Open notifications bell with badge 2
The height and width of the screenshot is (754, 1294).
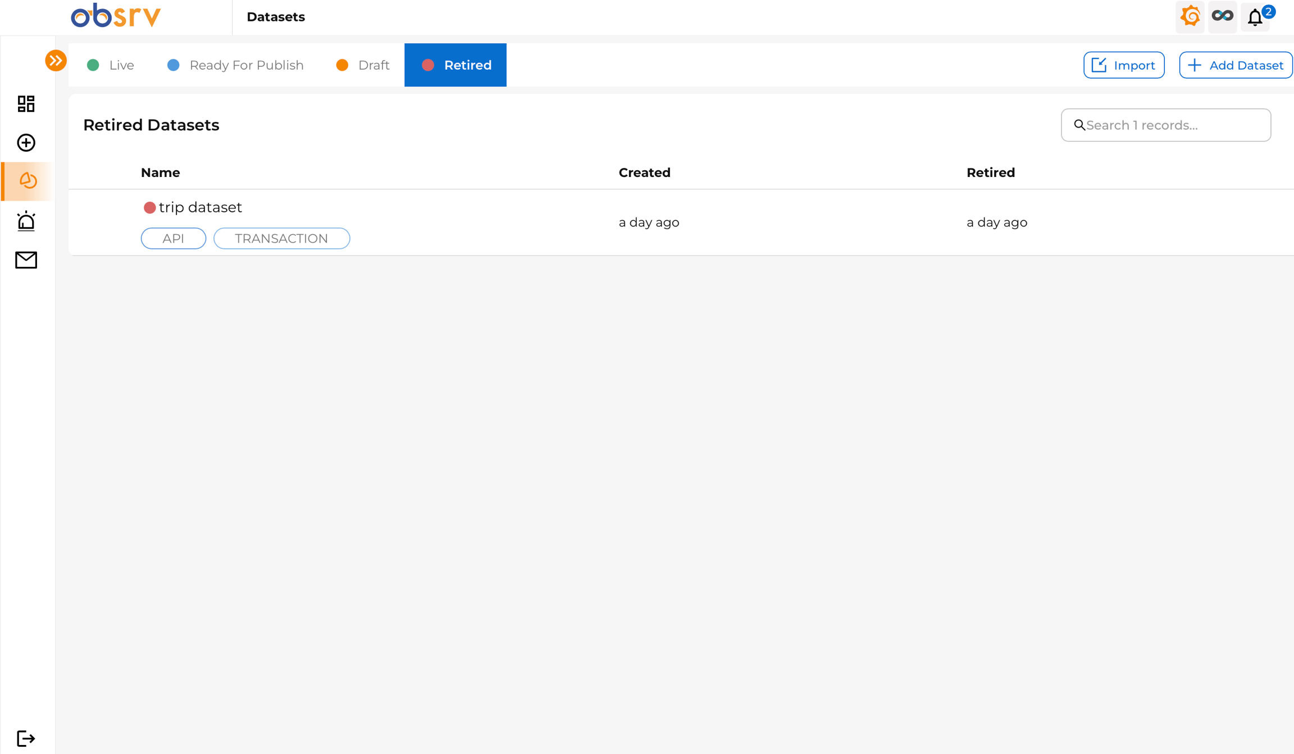point(1255,17)
